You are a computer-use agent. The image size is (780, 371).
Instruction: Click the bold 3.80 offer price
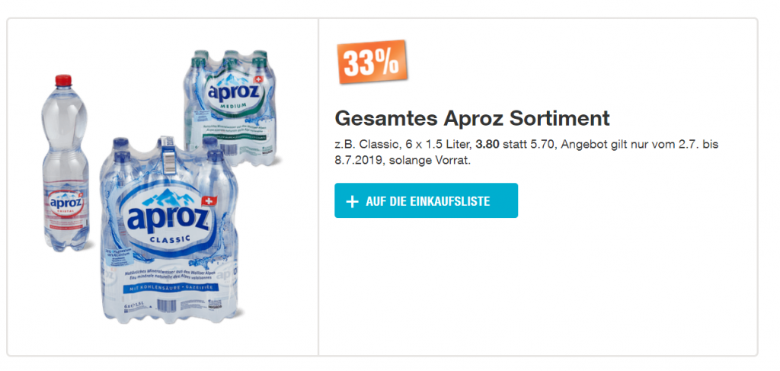(x=488, y=145)
